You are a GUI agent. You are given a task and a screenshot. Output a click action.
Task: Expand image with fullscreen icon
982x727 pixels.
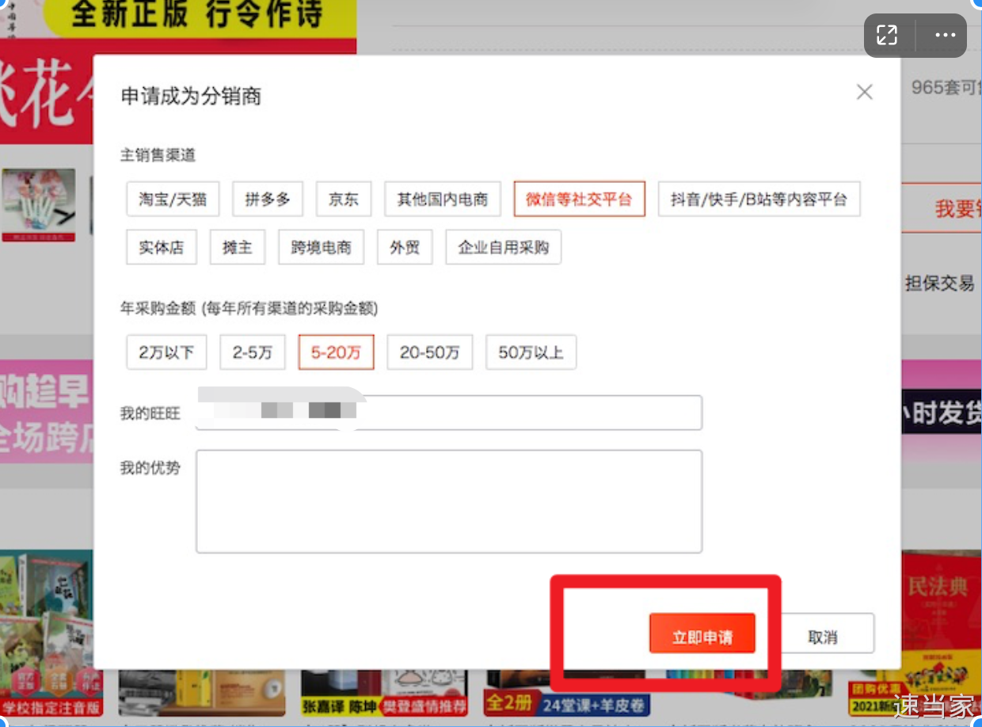[x=888, y=35]
